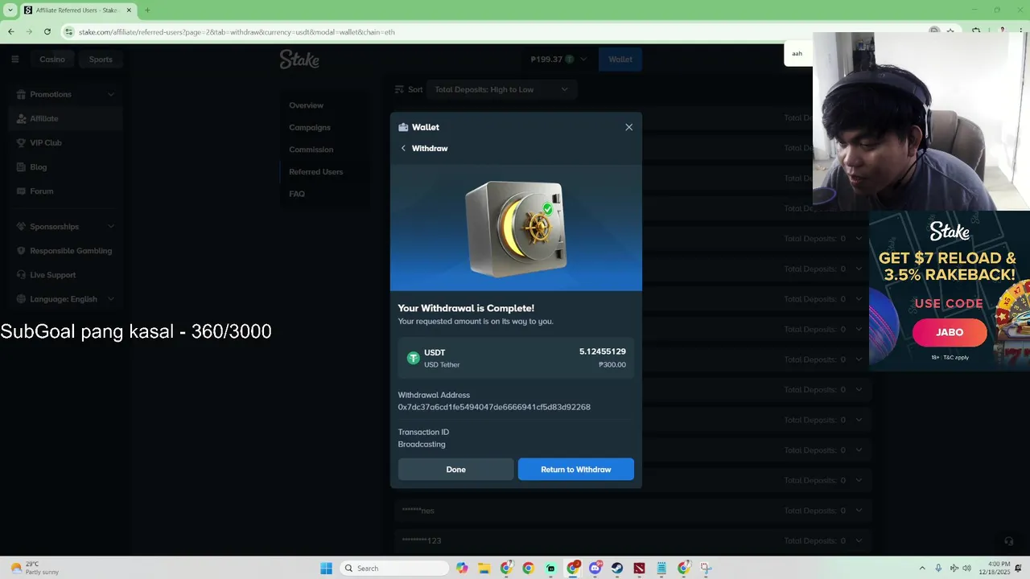Image resolution: width=1030 pixels, height=579 pixels.
Task: Open Discord from the taskbar
Action: pos(595,568)
